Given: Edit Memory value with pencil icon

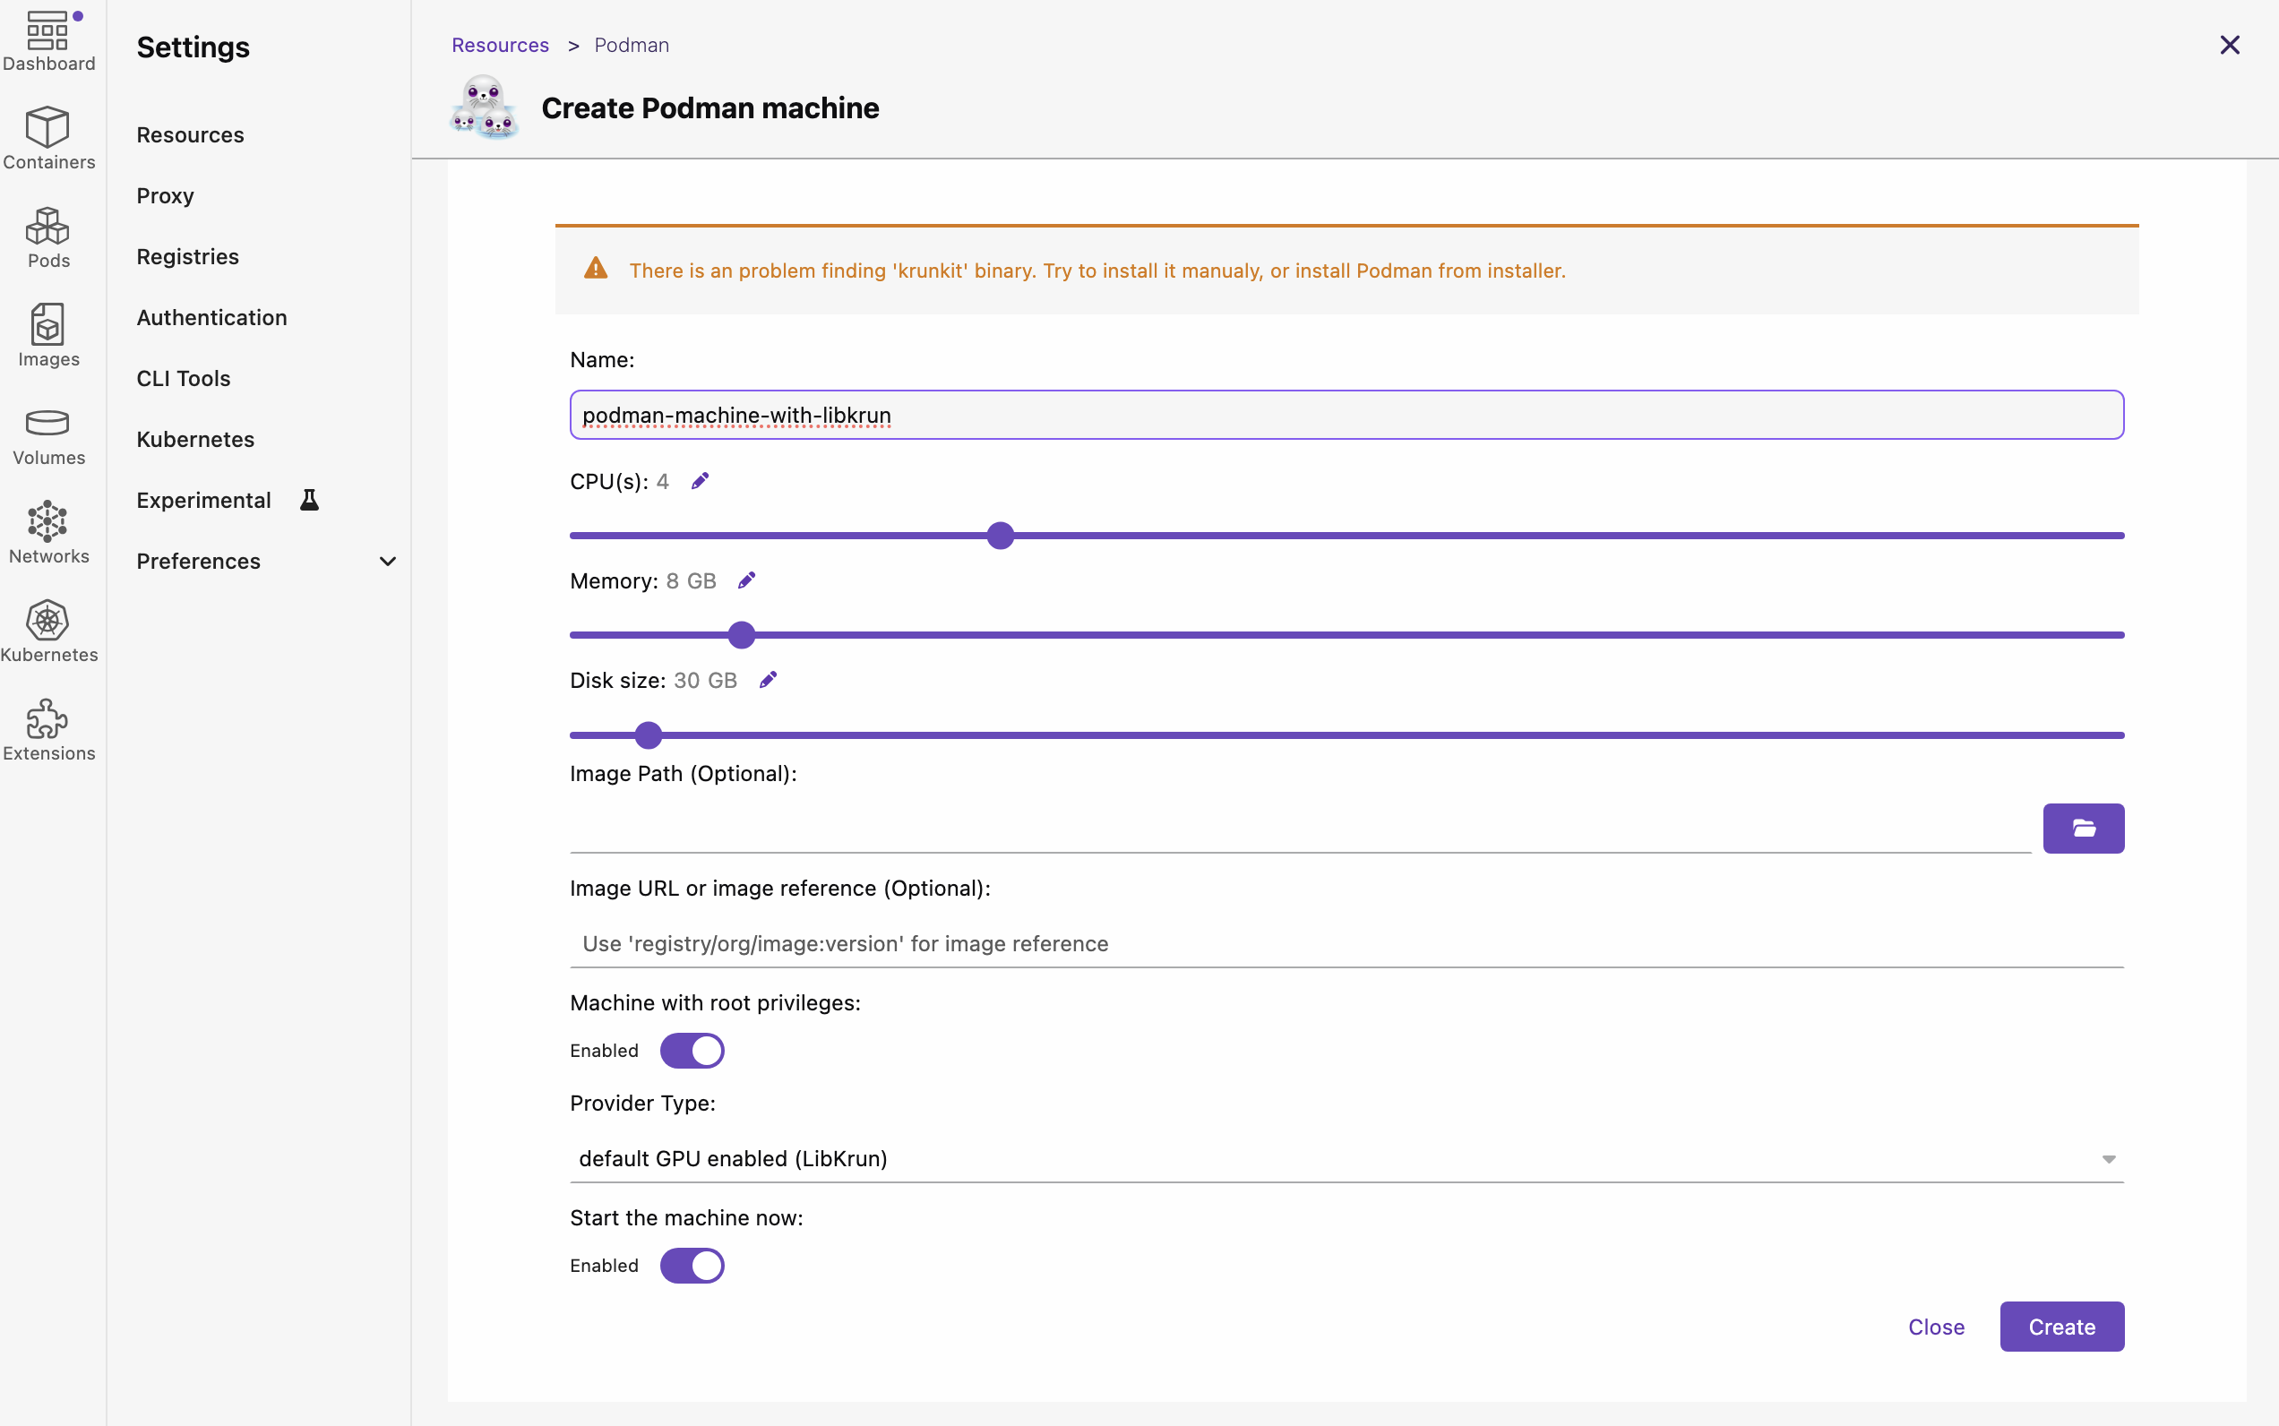Looking at the screenshot, I should pyautogui.click(x=746, y=581).
